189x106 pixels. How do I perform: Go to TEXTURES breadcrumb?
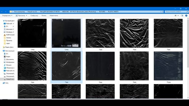[102, 12]
